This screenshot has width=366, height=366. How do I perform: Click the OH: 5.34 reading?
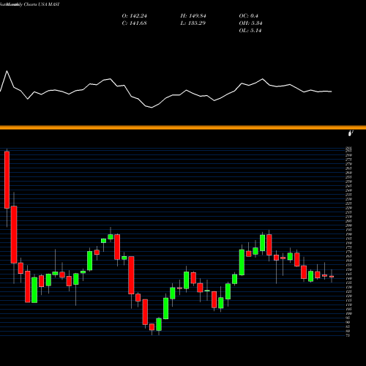coord(250,23)
